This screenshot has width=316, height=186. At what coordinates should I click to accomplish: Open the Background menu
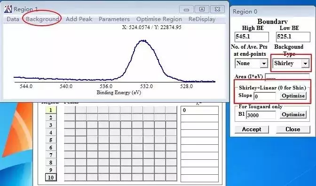click(x=42, y=19)
